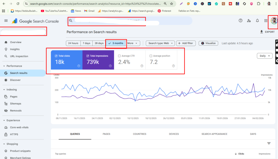Click the user management icon
278x159 pixels.
[x=249, y=20]
